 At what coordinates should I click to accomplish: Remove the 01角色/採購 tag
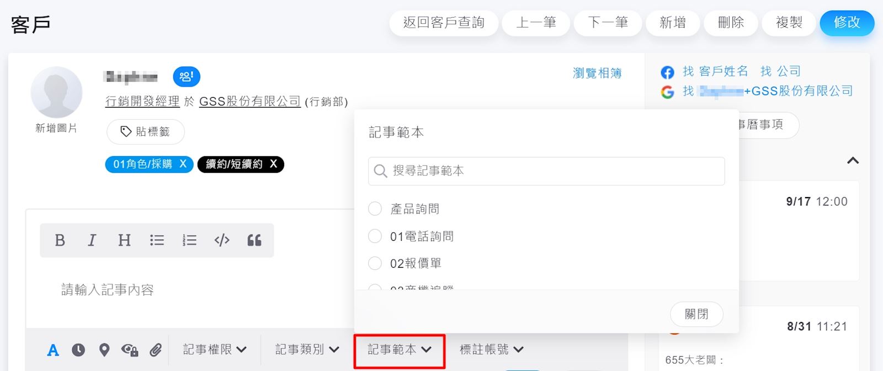183,164
